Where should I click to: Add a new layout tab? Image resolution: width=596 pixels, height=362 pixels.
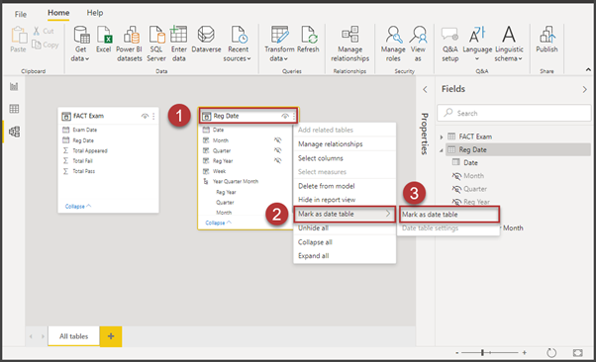(x=111, y=336)
